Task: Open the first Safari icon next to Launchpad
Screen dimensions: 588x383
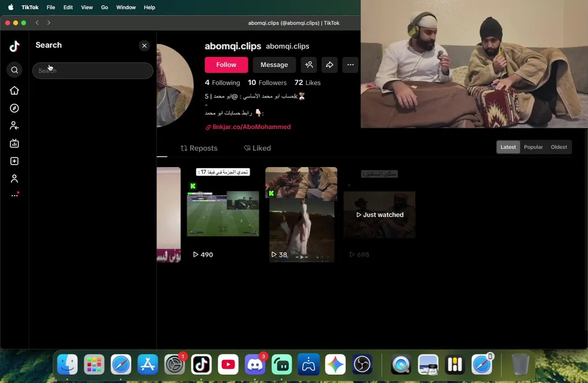Action: [121, 364]
